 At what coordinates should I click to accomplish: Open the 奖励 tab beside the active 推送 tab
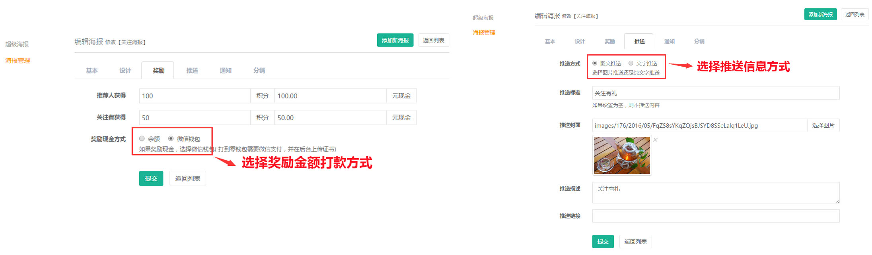(x=609, y=42)
